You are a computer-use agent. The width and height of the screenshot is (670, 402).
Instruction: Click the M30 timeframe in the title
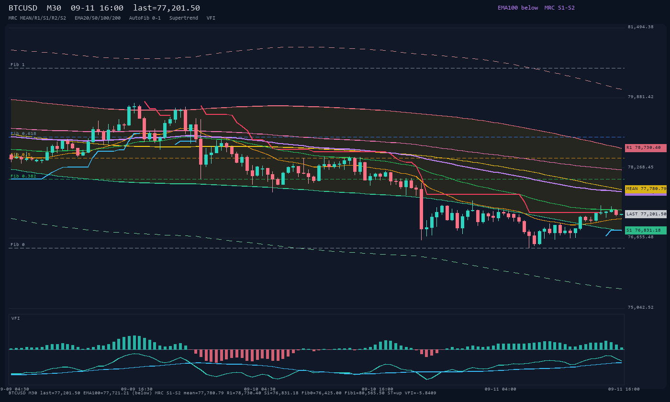point(54,8)
